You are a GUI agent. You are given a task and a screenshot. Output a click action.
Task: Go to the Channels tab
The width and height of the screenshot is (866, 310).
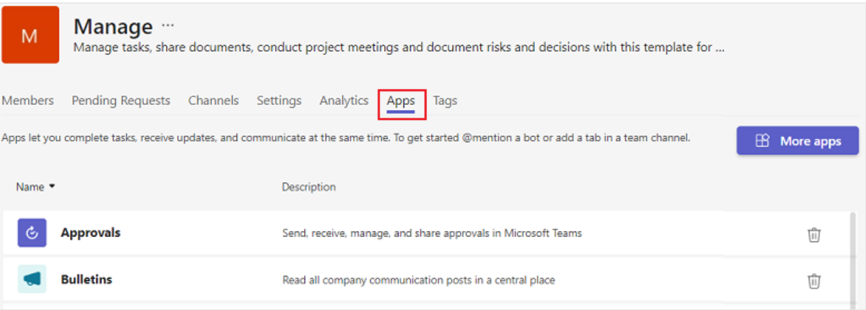point(214,100)
